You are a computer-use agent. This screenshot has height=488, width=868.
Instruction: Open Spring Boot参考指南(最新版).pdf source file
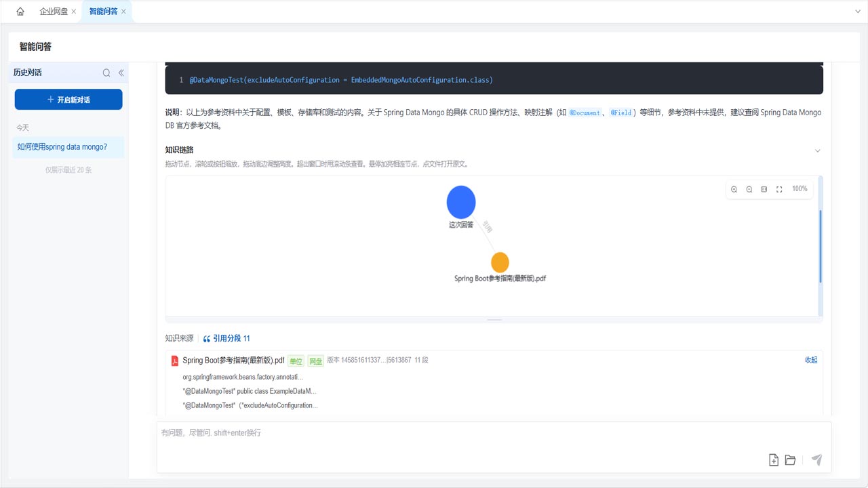tap(233, 361)
